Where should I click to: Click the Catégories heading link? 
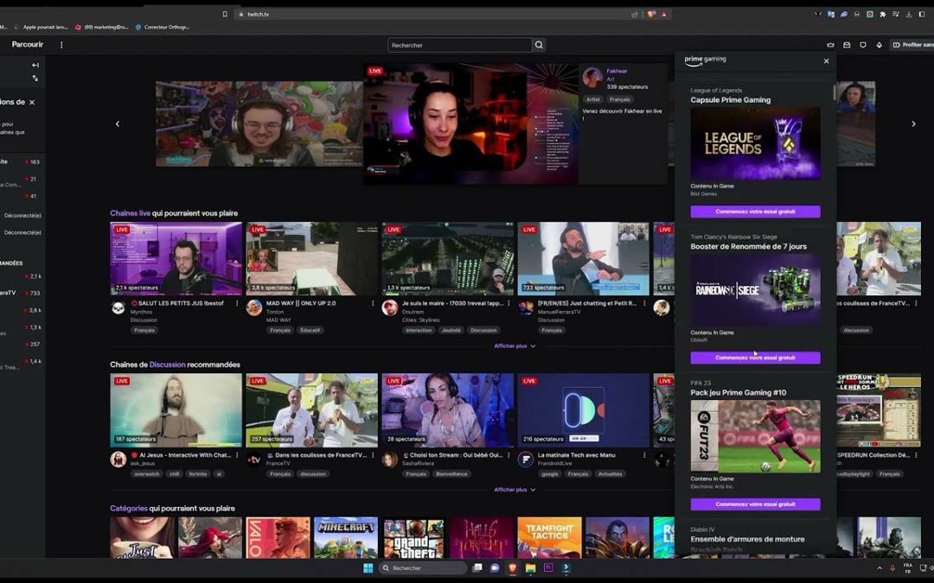129,509
